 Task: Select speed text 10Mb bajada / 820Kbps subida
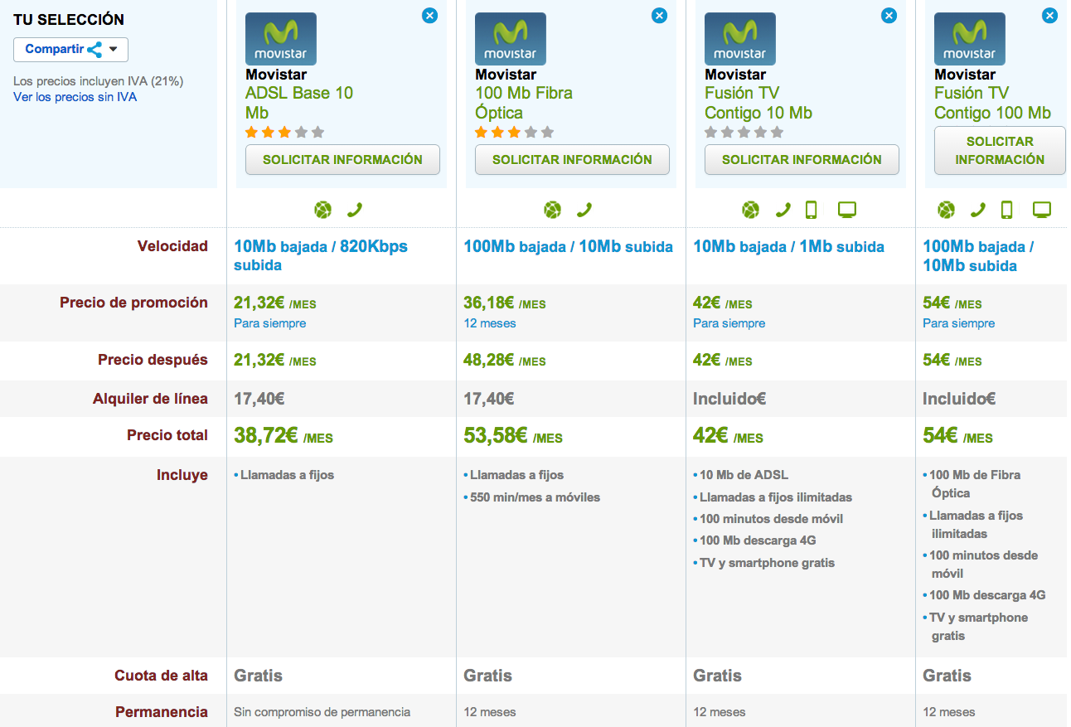coord(321,256)
